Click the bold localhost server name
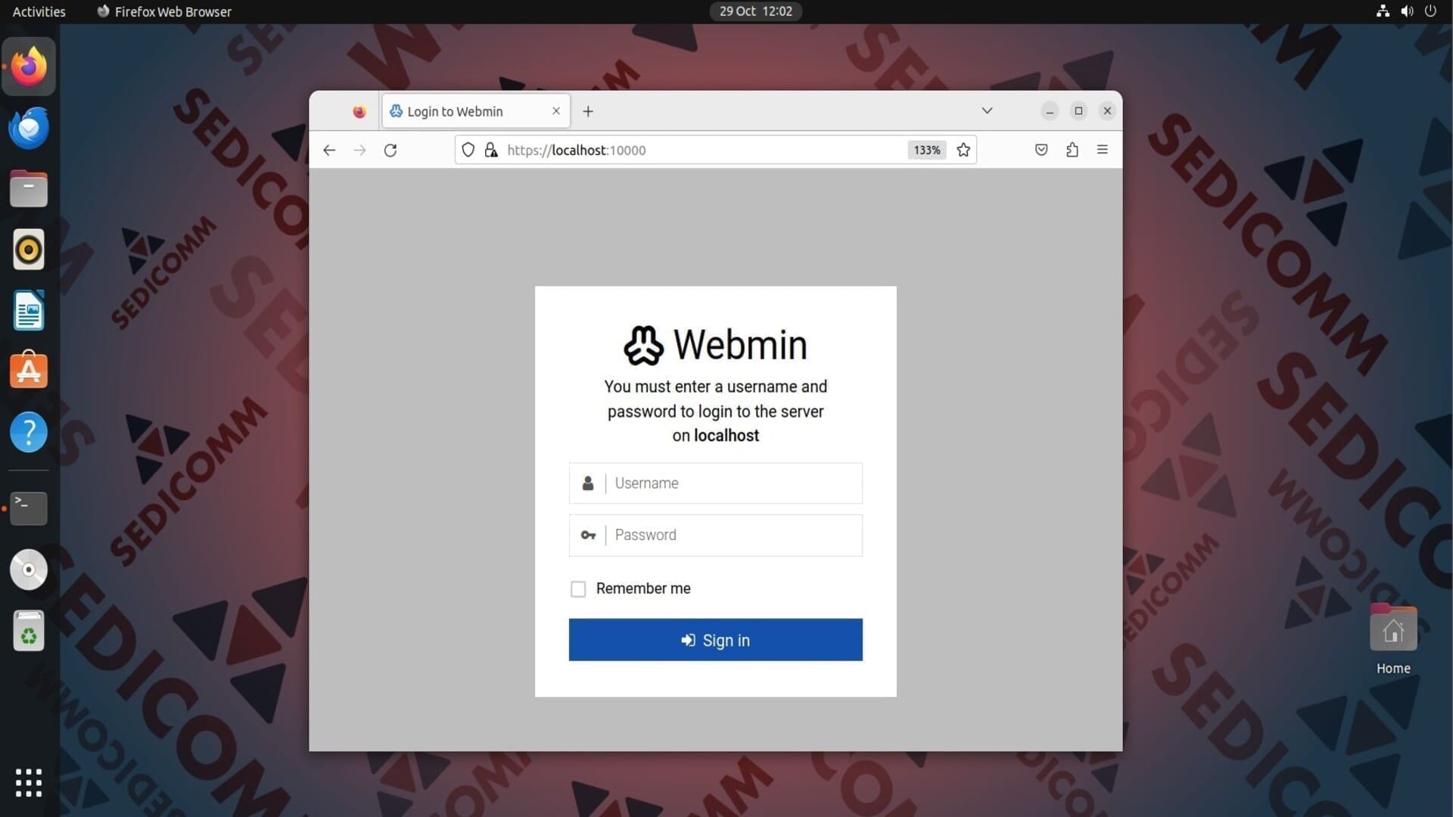 (726, 436)
